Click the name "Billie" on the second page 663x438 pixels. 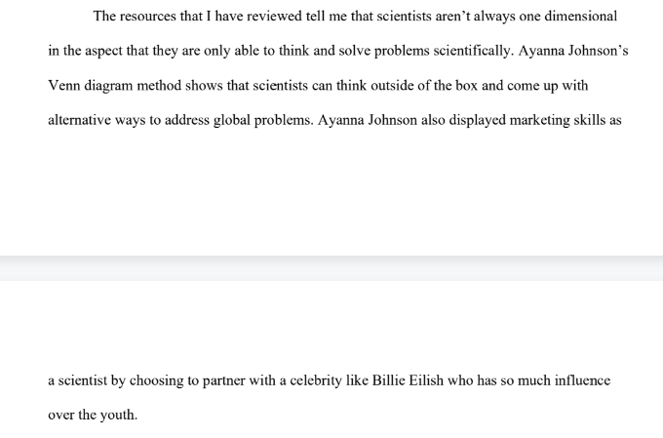[391, 380]
